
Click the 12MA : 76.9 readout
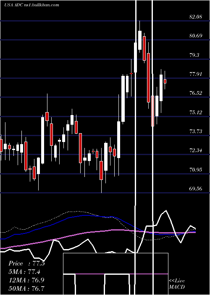tap(26, 280)
